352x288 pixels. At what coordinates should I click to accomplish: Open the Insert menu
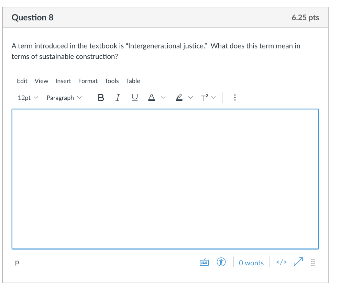[x=63, y=81]
